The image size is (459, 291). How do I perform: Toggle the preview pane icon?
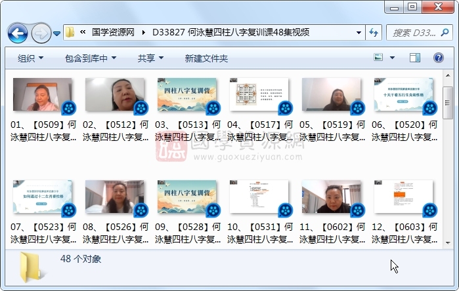coord(415,58)
